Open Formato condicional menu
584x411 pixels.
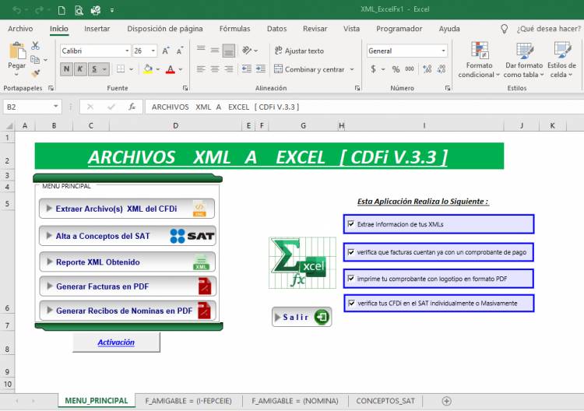[x=479, y=60]
